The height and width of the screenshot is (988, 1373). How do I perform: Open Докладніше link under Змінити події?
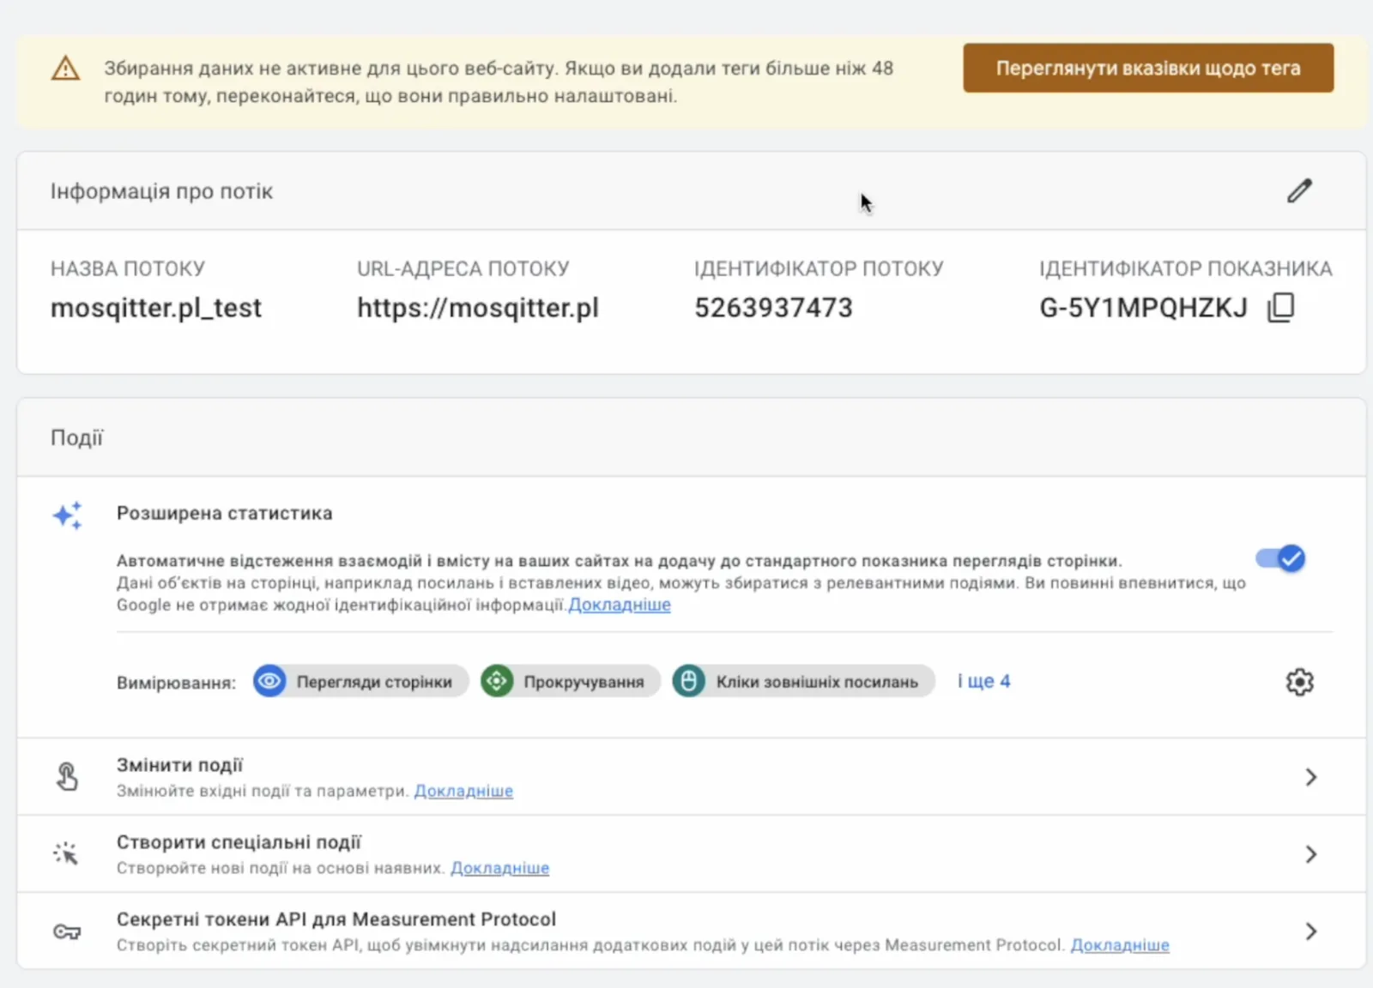(x=463, y=791)
